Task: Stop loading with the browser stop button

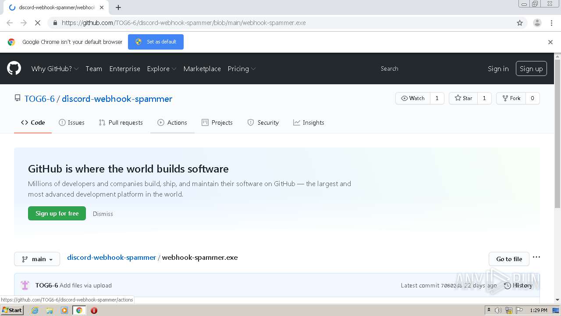Action: tap(38, 23)
